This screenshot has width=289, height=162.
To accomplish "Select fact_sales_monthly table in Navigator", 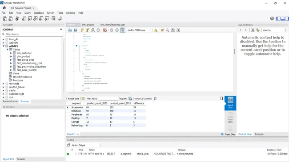I will [27, 70].
